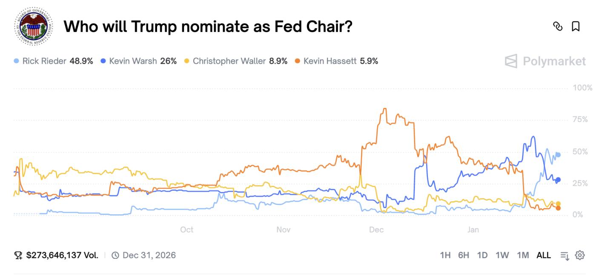Viewport: 596px width, 275px height.
Task: Switch chart range to 1W
Action: (x=502, y=255)
